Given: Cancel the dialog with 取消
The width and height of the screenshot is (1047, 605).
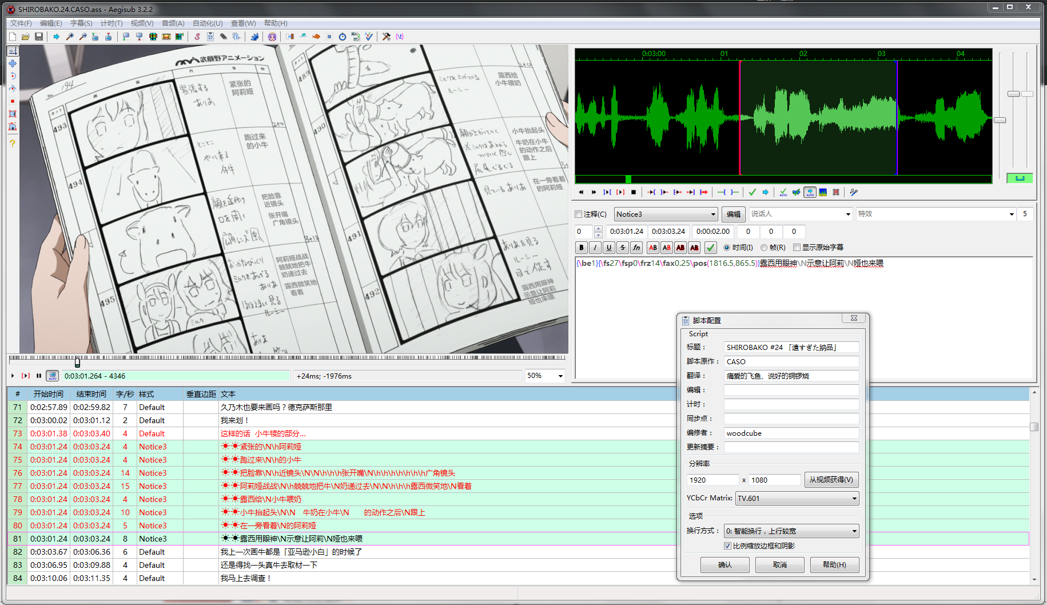Looking at the screenshot, I should tap(779, 564).
